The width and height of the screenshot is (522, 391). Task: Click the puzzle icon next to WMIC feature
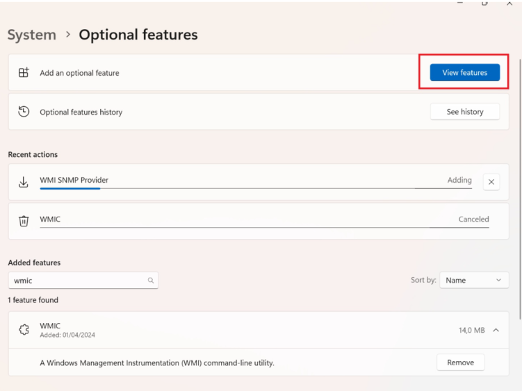pyautogui.click(x=24, y=330)
